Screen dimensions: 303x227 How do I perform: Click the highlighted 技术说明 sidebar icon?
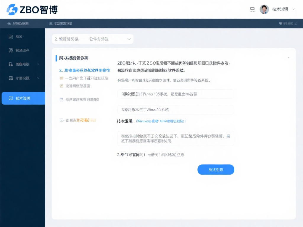11,98
